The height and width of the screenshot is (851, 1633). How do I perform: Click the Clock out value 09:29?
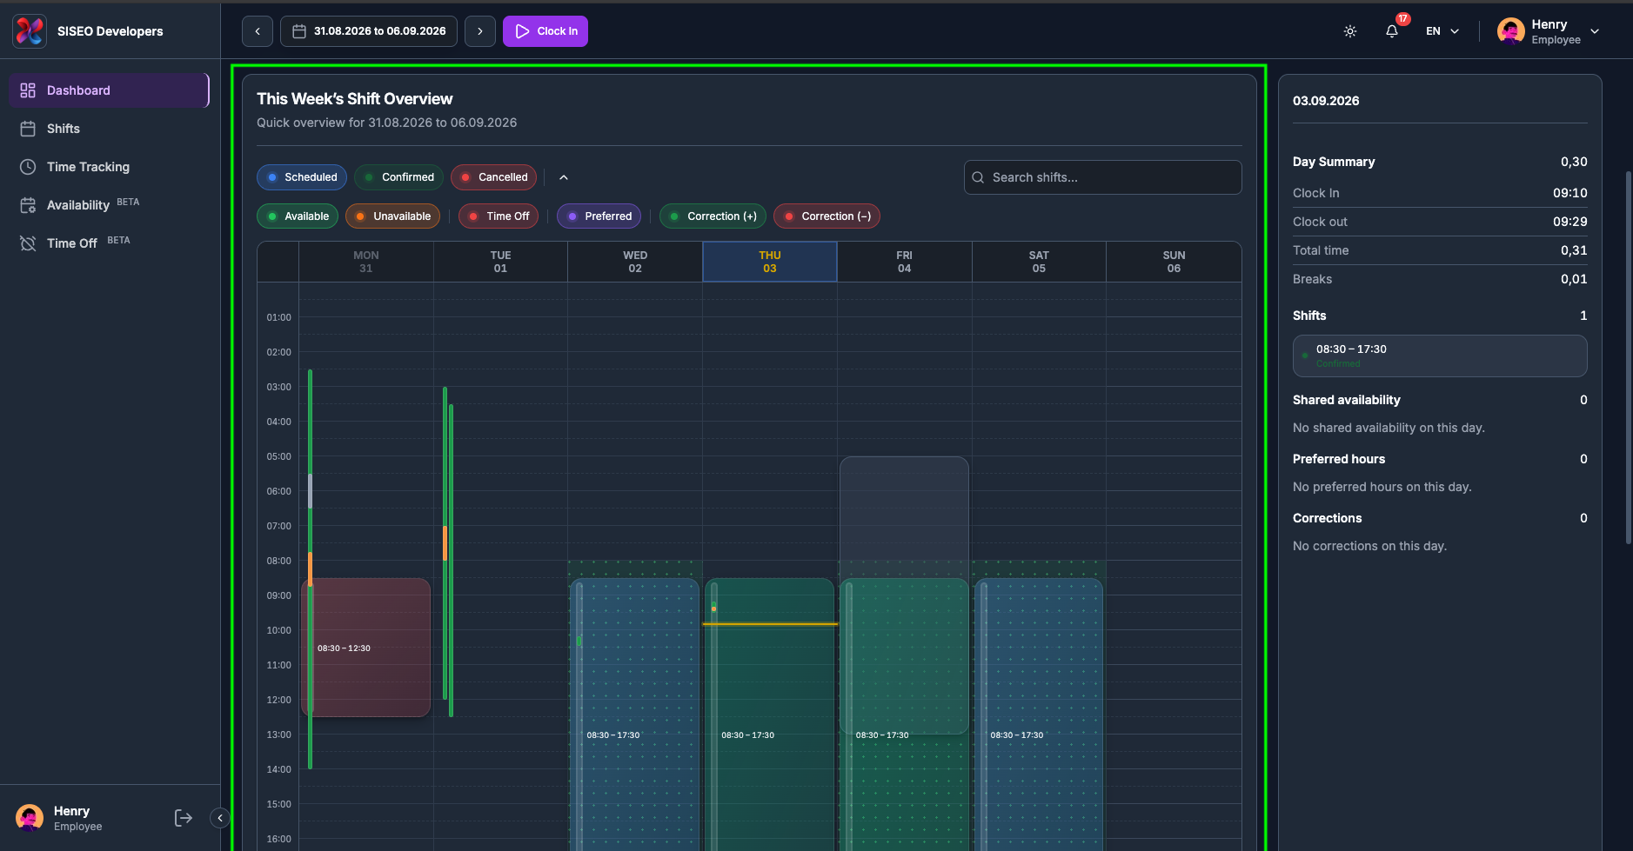point(1570,222)
